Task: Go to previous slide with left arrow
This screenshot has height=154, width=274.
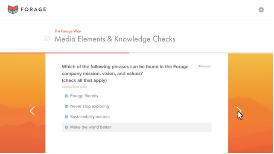Action: (x=32, y=111)
